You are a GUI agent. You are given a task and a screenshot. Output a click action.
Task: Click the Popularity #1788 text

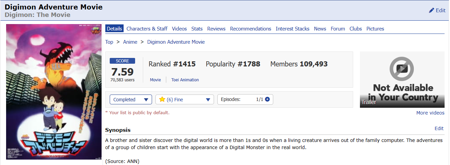pyautogui.click(x=233, y=64)
